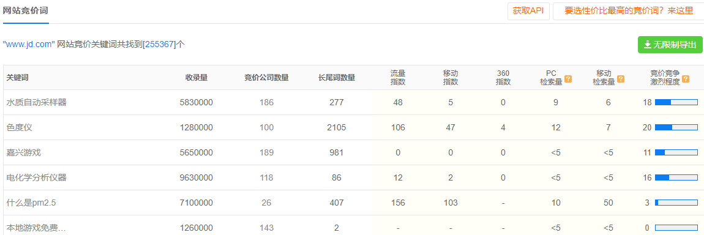Open keyword 什么是pm2.5
704x235 pixels.
click(x=31, y=203)
